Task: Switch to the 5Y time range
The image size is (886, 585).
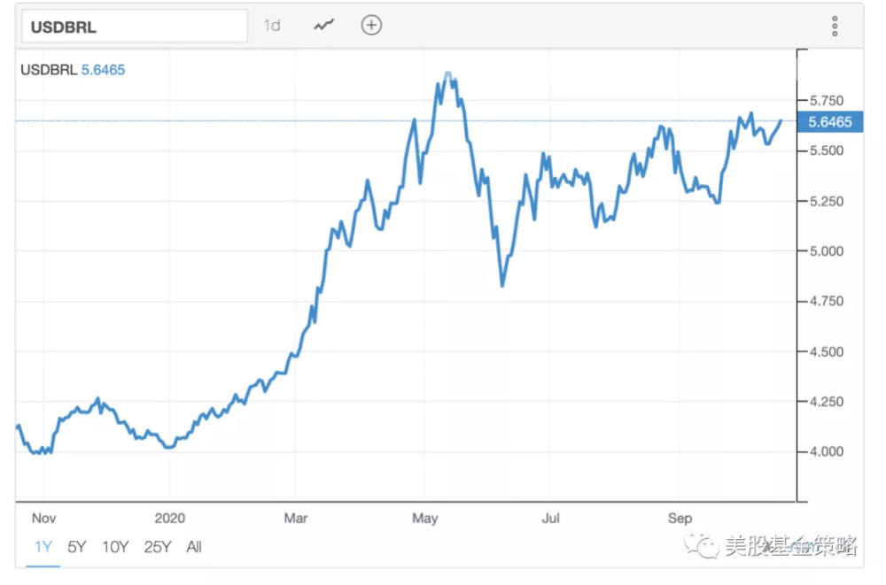Action: pyautogui.click(x=77, y=547)
